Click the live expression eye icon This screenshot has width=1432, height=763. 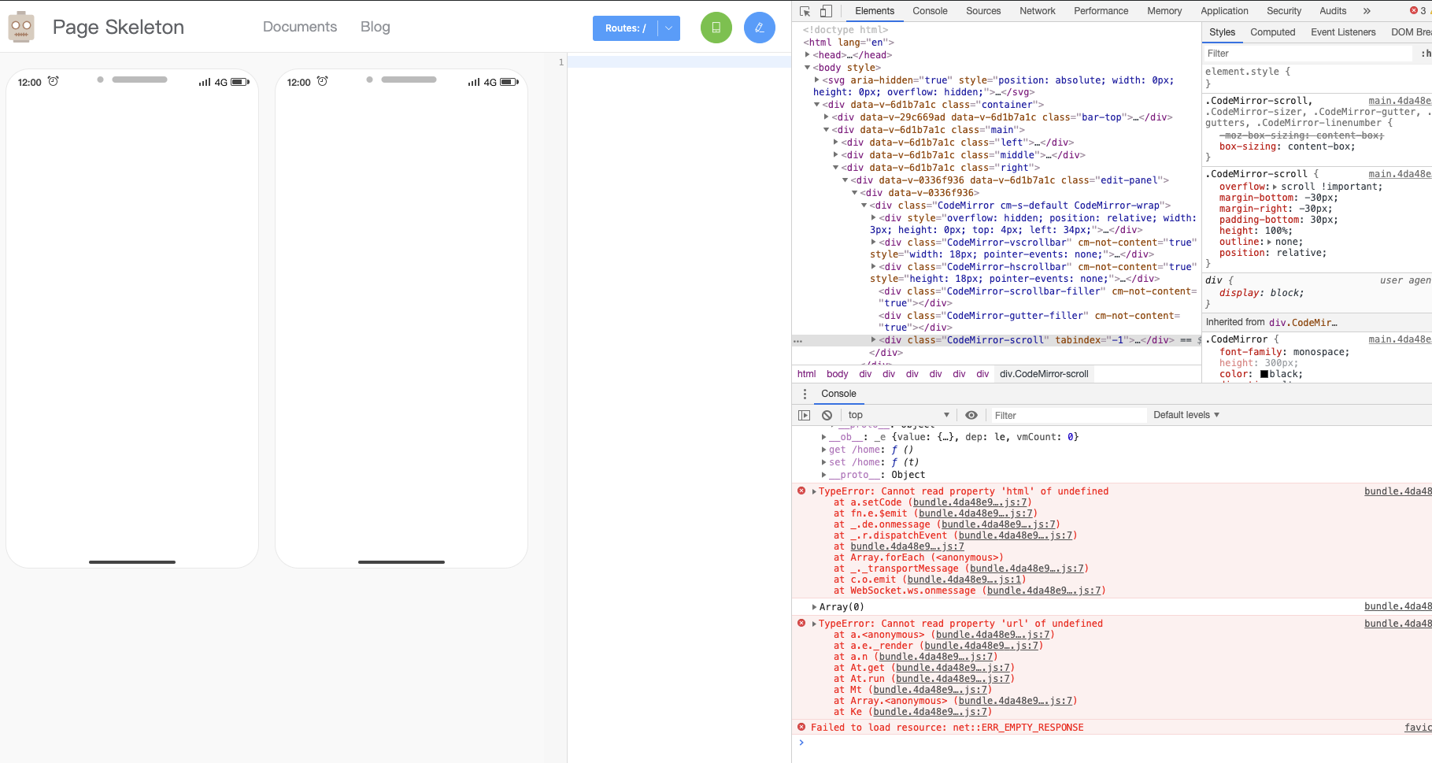pyautogui.click(x=971, y=415)
